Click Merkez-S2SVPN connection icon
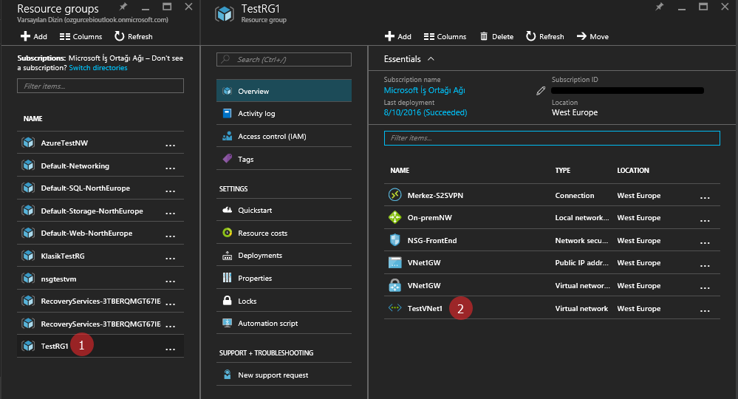738x399 pixels. click(395, 194)
